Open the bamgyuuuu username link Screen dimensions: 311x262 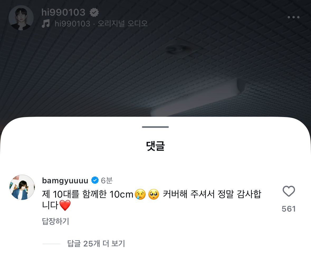tap(65, 181)
